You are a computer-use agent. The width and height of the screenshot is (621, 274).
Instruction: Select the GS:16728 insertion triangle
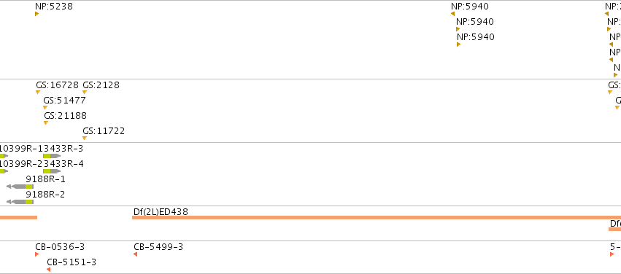(x=38, y=92)
